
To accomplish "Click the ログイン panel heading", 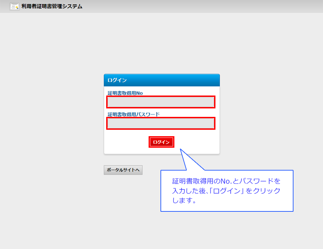I will coord(117,80).
